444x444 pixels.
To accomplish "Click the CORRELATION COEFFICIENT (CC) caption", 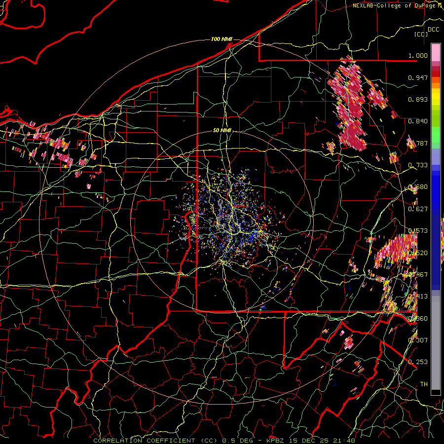I will (155, 441).
